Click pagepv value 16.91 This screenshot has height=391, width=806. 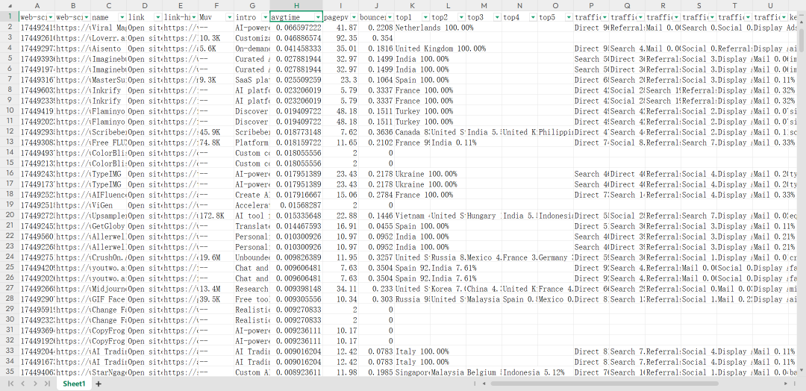point(341,225)
